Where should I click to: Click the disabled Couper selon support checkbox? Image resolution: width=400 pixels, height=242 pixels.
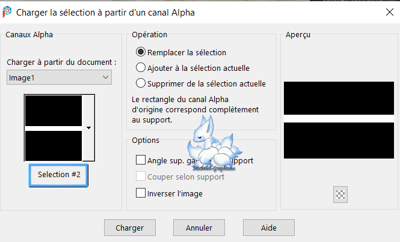pyautogui.click(x=141, y=177)
